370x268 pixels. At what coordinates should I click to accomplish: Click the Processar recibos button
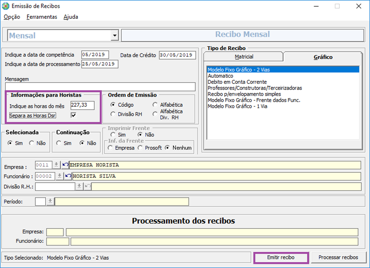tap(338, 257)
